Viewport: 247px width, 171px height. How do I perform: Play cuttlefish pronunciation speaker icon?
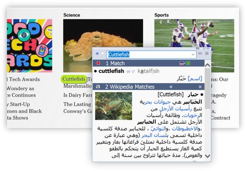(x=128, y=72)
